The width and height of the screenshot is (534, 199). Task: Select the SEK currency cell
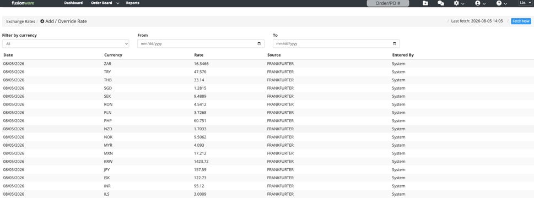coord(107,96)
